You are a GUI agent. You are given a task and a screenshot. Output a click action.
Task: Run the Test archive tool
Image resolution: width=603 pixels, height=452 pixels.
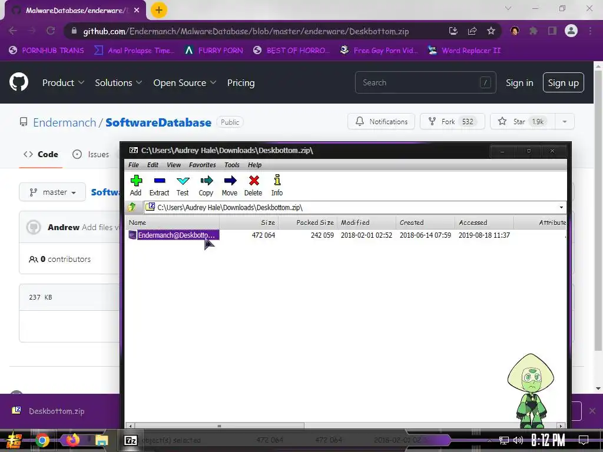(x=183, y=185)
